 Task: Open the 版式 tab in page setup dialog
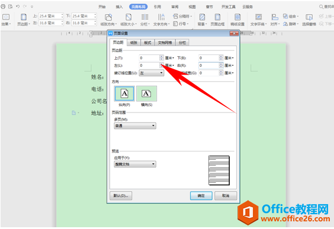pyautogui.click(x=147, y=43)
